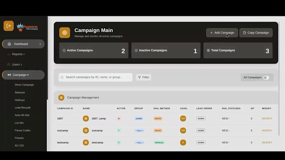Open Auto-Alt Dial submenu item
This screenshot has height=160, width=285.
22,115
